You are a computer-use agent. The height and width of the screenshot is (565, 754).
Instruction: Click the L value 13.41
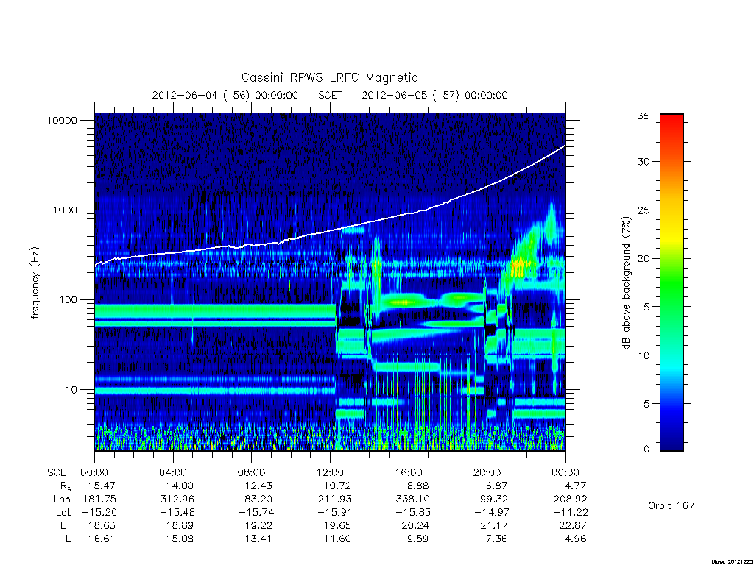pyautogui.click(x=258, y=539)
